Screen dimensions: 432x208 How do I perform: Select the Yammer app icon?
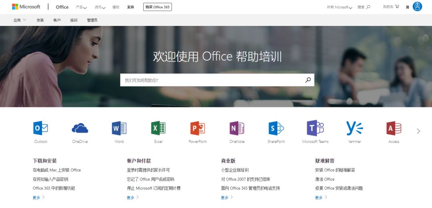coord(354,128)
